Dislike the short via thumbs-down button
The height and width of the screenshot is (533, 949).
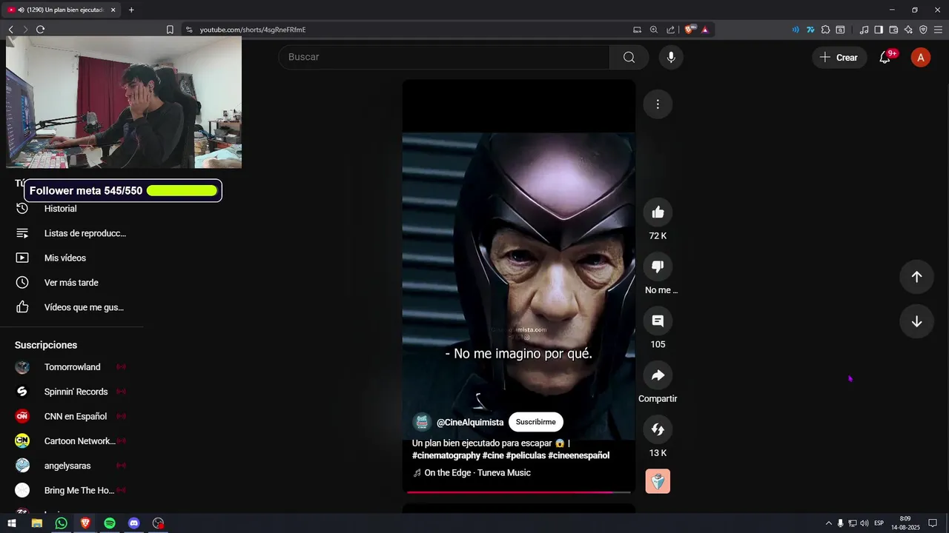point(658,266)
